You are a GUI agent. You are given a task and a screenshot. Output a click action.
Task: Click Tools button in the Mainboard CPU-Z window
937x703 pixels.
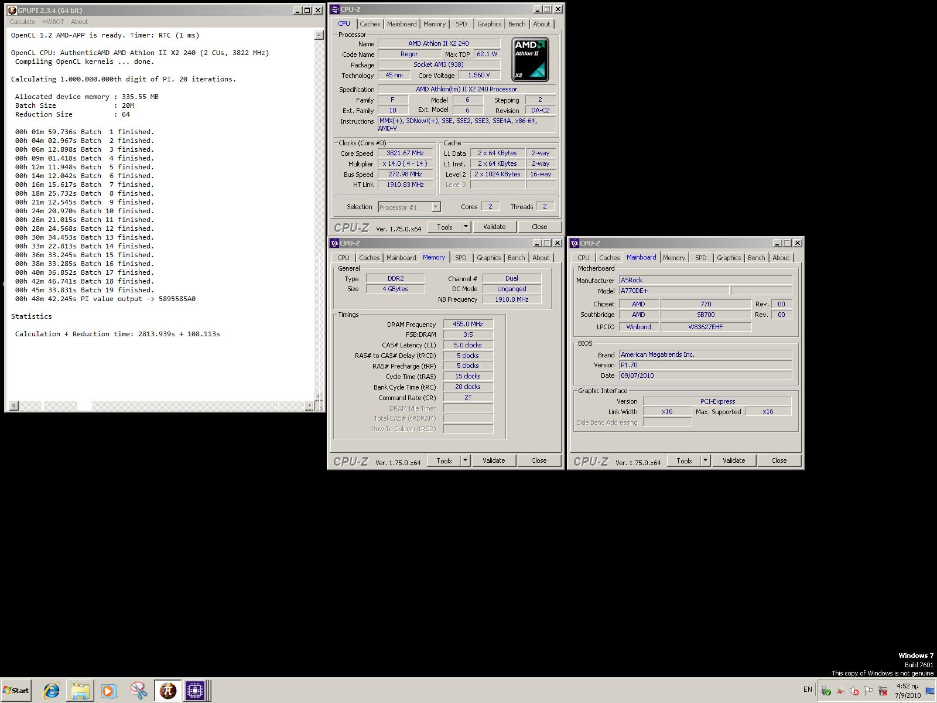[684, 460]
